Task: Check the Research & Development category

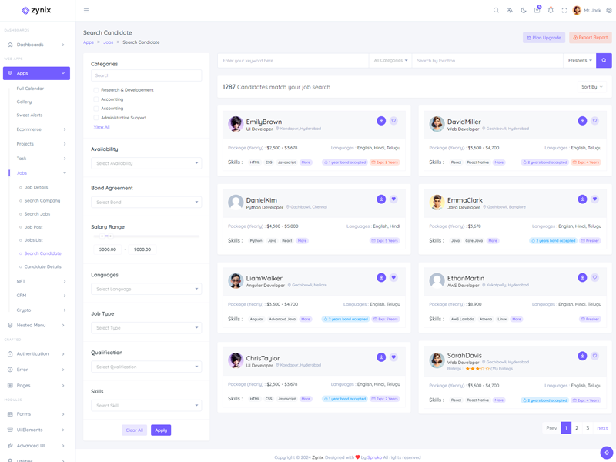Action: pyautogui.click(x=96, y=90)
